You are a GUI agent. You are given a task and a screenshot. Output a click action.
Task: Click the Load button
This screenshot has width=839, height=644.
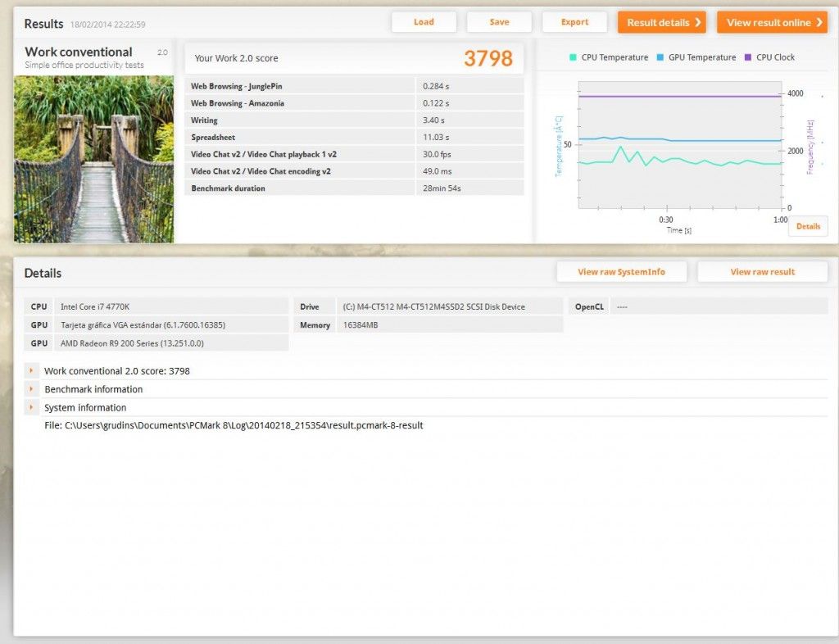click(x=424, y=22)
